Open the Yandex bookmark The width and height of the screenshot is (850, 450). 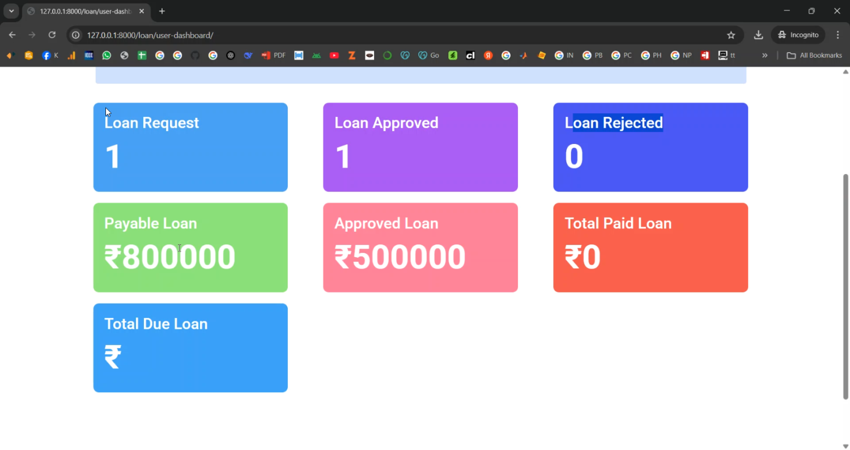click(488, 56)
